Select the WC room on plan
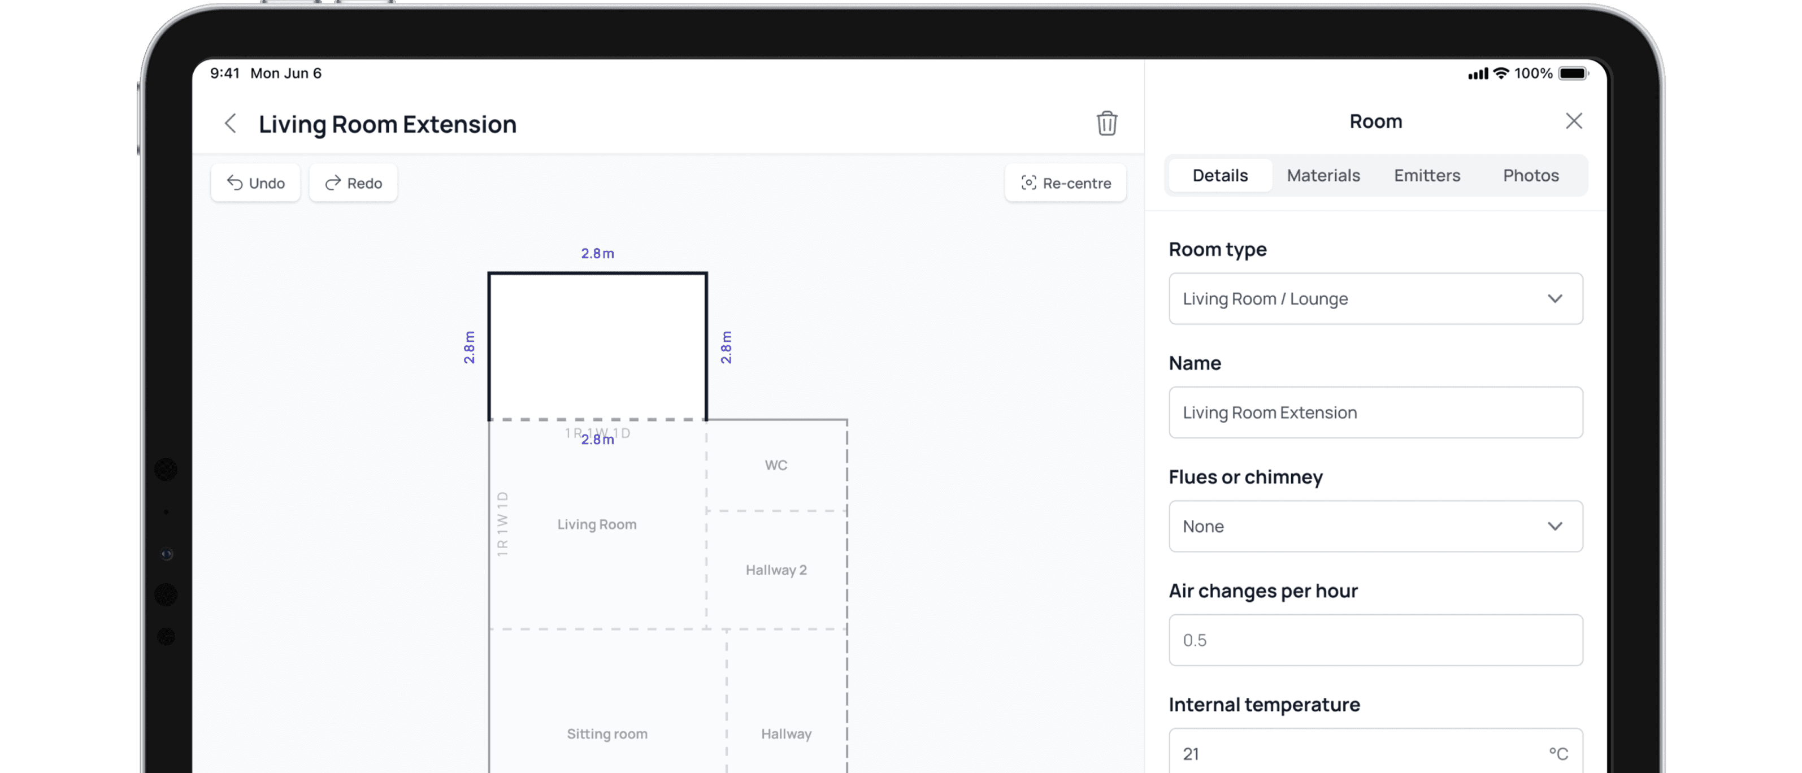The height and width of the screenshot is (773, 1802). pyautogui.click(x=776, y=465)
